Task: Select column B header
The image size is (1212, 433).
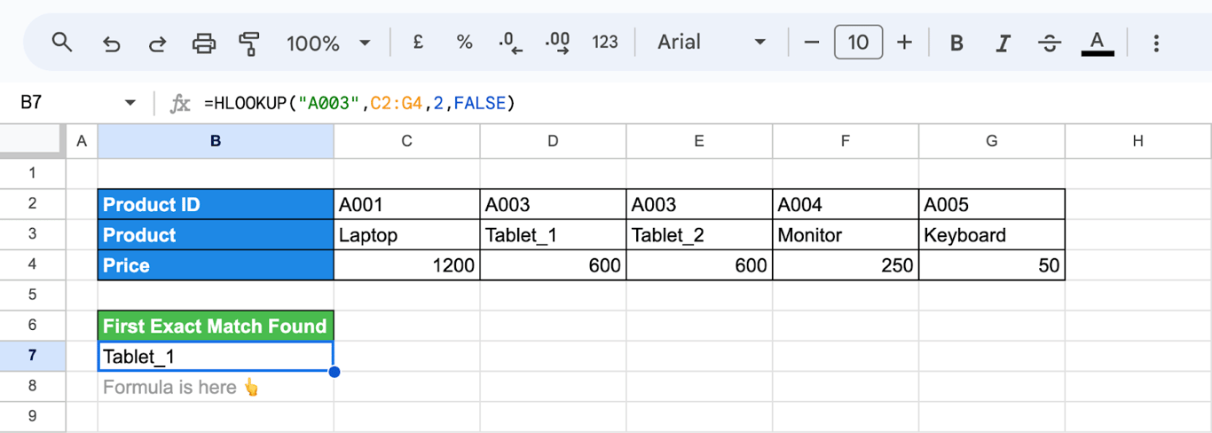Action: pyautogui.click(x=216, y=140)
